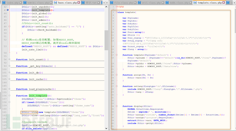Click the save icon on file.class.php tab
This screenshot has height=131, width=236.
[x=112, y=2]
